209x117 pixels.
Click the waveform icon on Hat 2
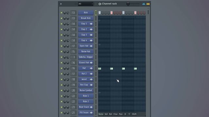click(91, 74)
